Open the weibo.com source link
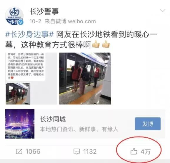 (x=82, y=21)
